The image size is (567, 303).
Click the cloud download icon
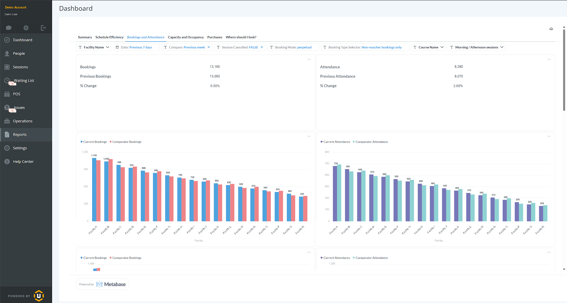[x=551, y=29]
